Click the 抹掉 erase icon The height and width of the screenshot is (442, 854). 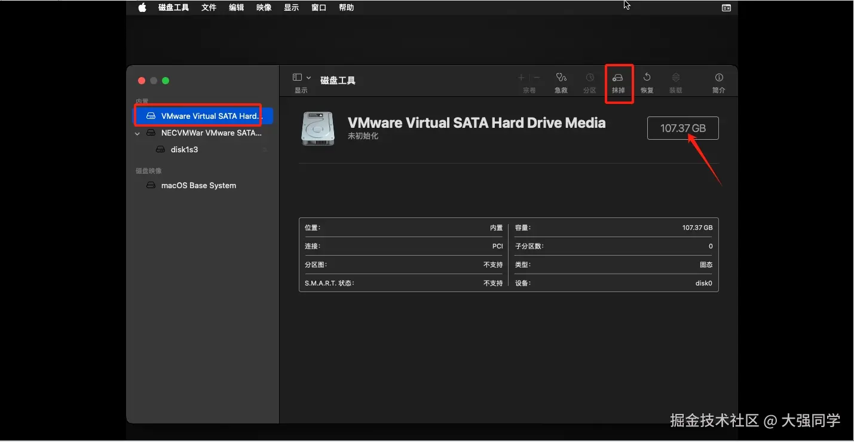[x=619, y=78]
